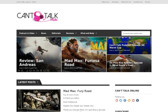168x112 pixels.
Task: Click the first orange-red follow icon
Action: tap(116, 100)
